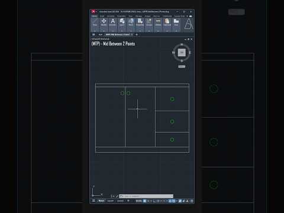284x213 pixels.
Task: Open the Annotation panel with the letter A
Action: 112,25
